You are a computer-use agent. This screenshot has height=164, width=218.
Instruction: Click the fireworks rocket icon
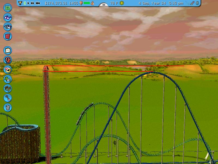pos(192,3)
